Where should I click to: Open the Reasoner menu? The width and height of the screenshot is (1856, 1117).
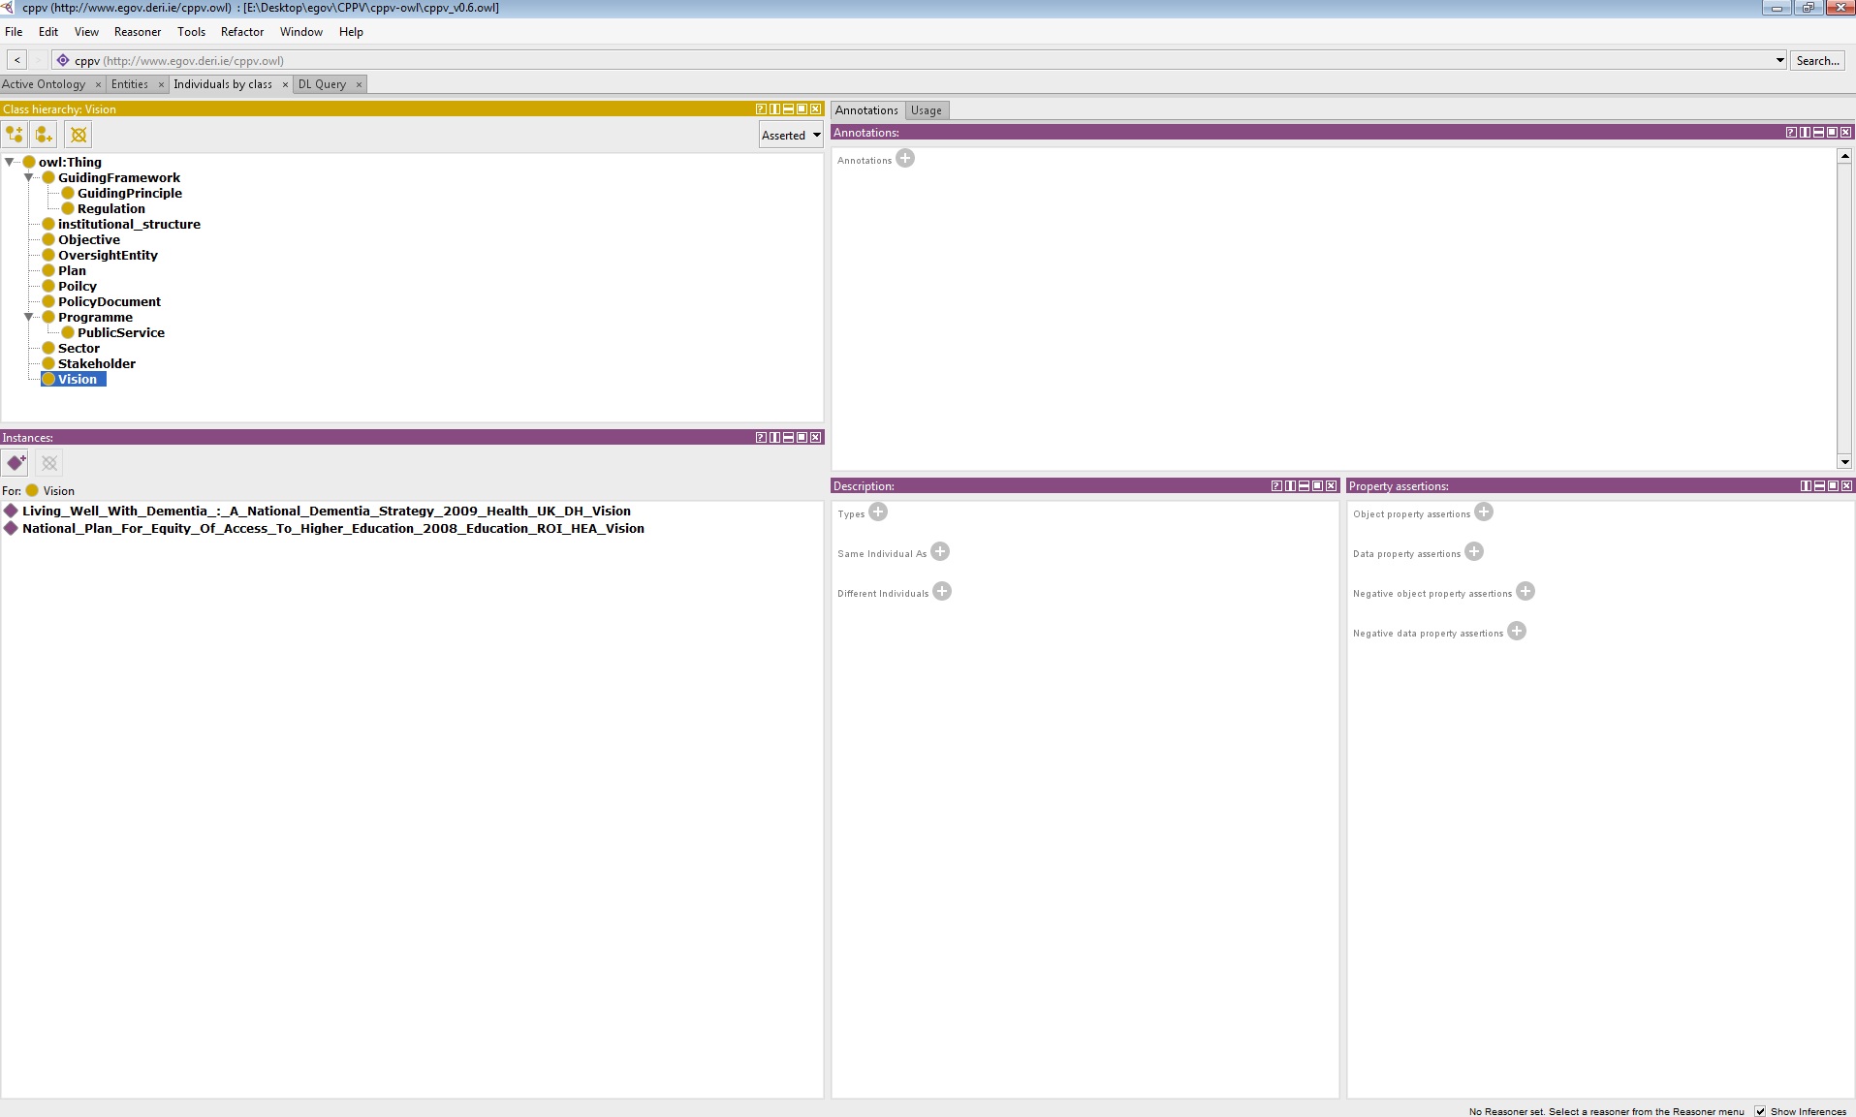(138, 32)
